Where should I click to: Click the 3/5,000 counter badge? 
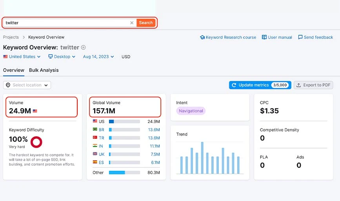tap(280, 85)
